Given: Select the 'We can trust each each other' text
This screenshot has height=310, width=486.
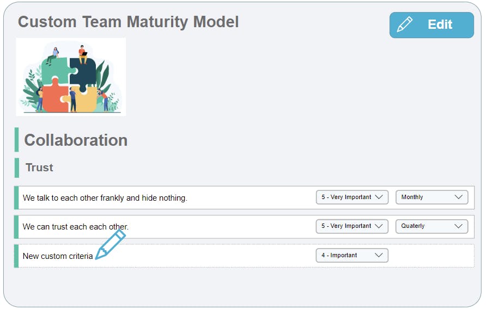Looking at the screenshot, I should [76, 227].
